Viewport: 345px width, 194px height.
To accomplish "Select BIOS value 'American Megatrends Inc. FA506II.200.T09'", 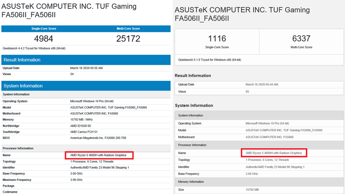I will click(x=98, y=138).
